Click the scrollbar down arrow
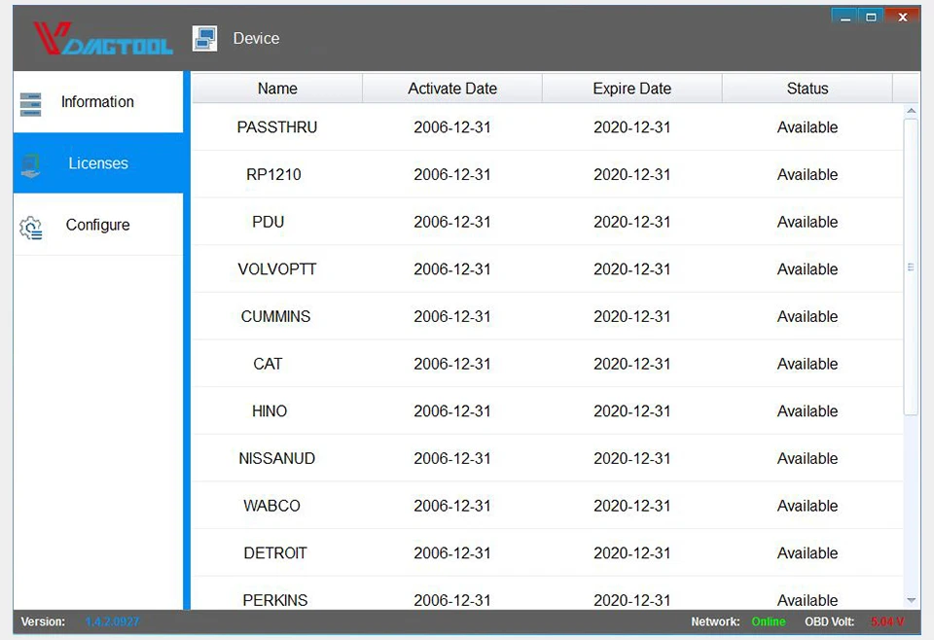The height and width of the screenshot is (640, 934). coord(911,600)
